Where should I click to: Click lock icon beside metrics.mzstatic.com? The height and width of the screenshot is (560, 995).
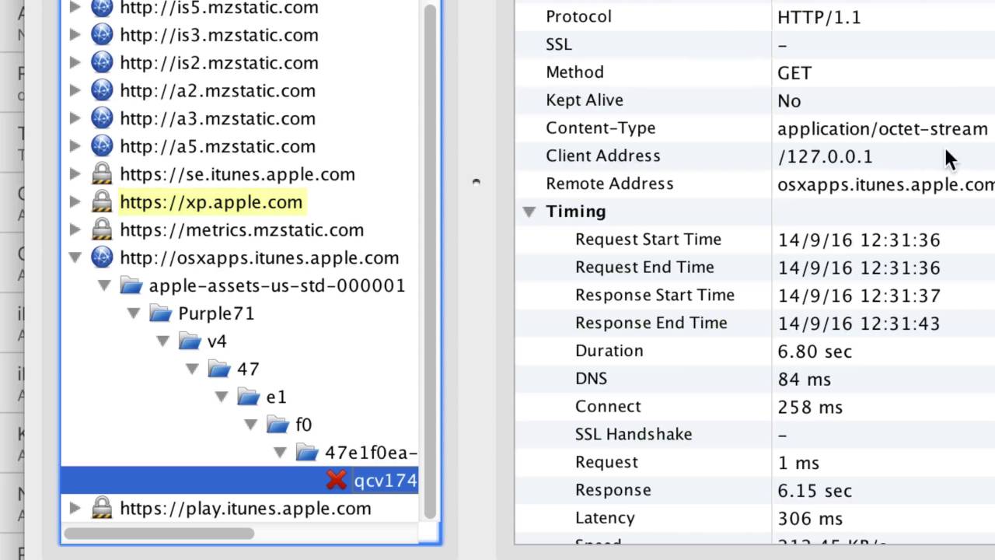pyautogui.click(x=102, y=229)
